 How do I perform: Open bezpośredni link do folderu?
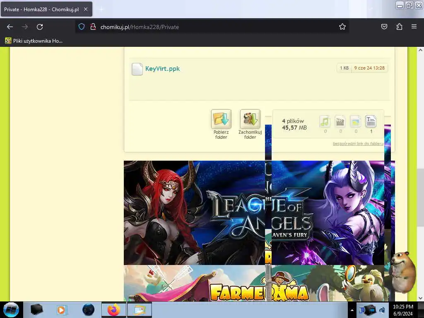(358, 144)
